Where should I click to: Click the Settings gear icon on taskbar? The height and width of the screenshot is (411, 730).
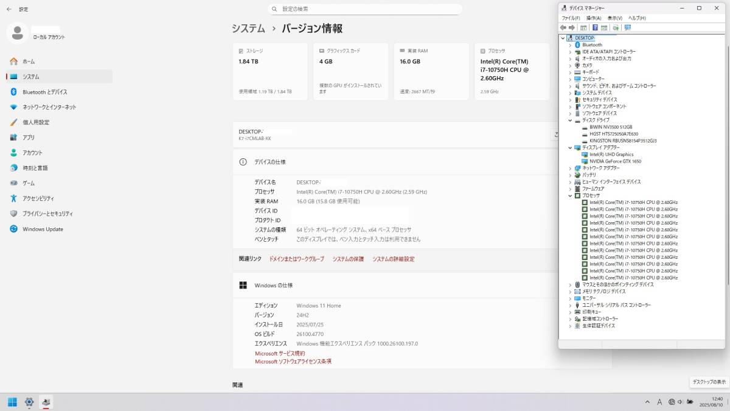pyautogui.click(x=29, y=402)
